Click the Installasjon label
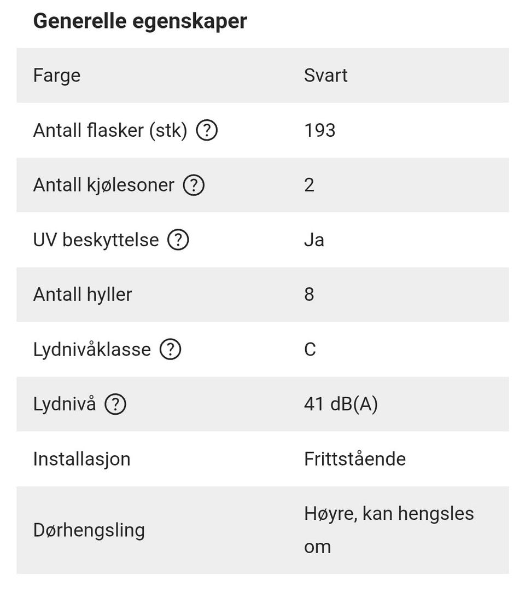The height and width of the screenshot is (592, 525). coord(82,459)
